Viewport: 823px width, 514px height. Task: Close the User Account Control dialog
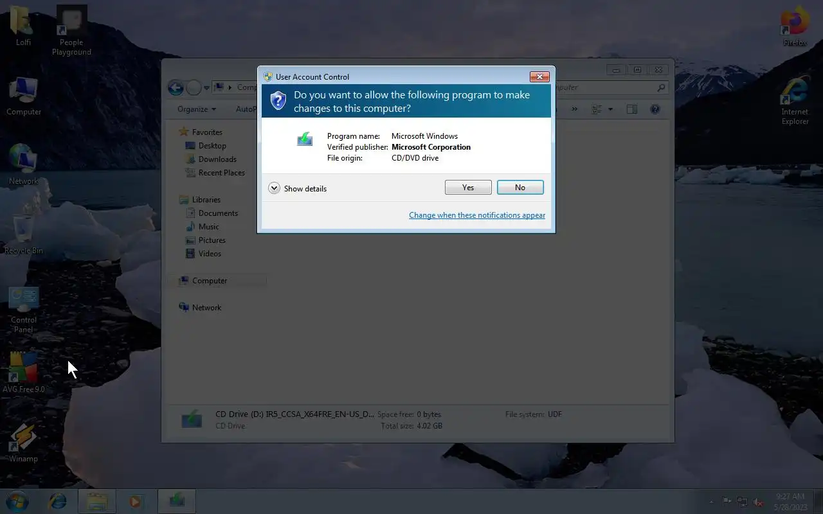coord(539,76)
